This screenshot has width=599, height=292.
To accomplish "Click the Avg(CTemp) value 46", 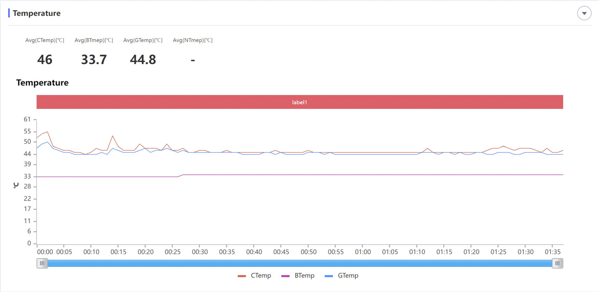I will coord(45,59).
